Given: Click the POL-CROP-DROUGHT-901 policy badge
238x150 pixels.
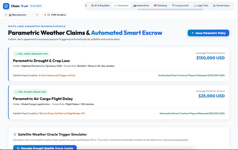Looking at the screenshot, I should 32,54.
